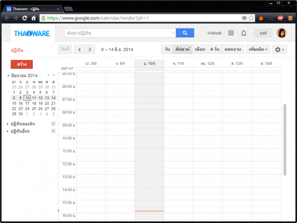
Task: Click the share extension icon
Action: [x=270, y=18]
